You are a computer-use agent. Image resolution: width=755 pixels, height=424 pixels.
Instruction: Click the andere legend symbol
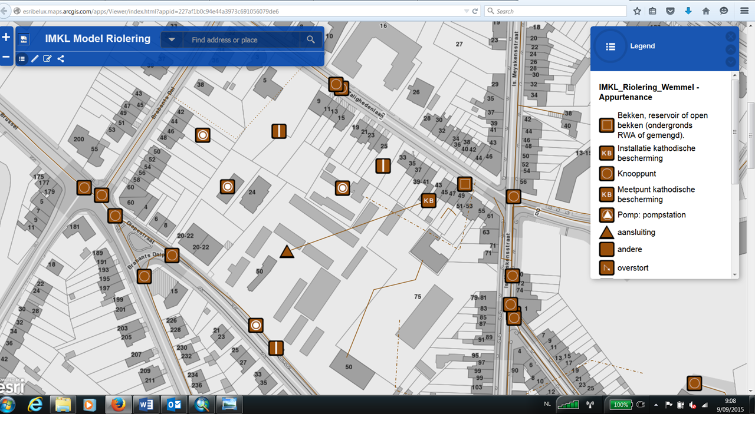pyautogui.click(x=606, y=250)
